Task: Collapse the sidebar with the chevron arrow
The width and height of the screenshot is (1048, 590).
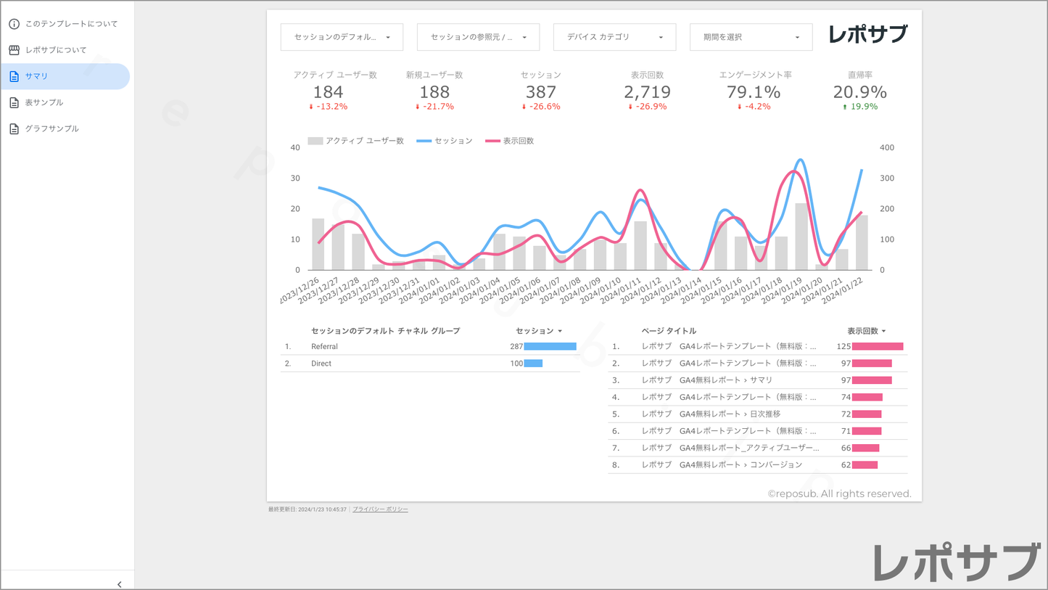Action: pos(120,584)
